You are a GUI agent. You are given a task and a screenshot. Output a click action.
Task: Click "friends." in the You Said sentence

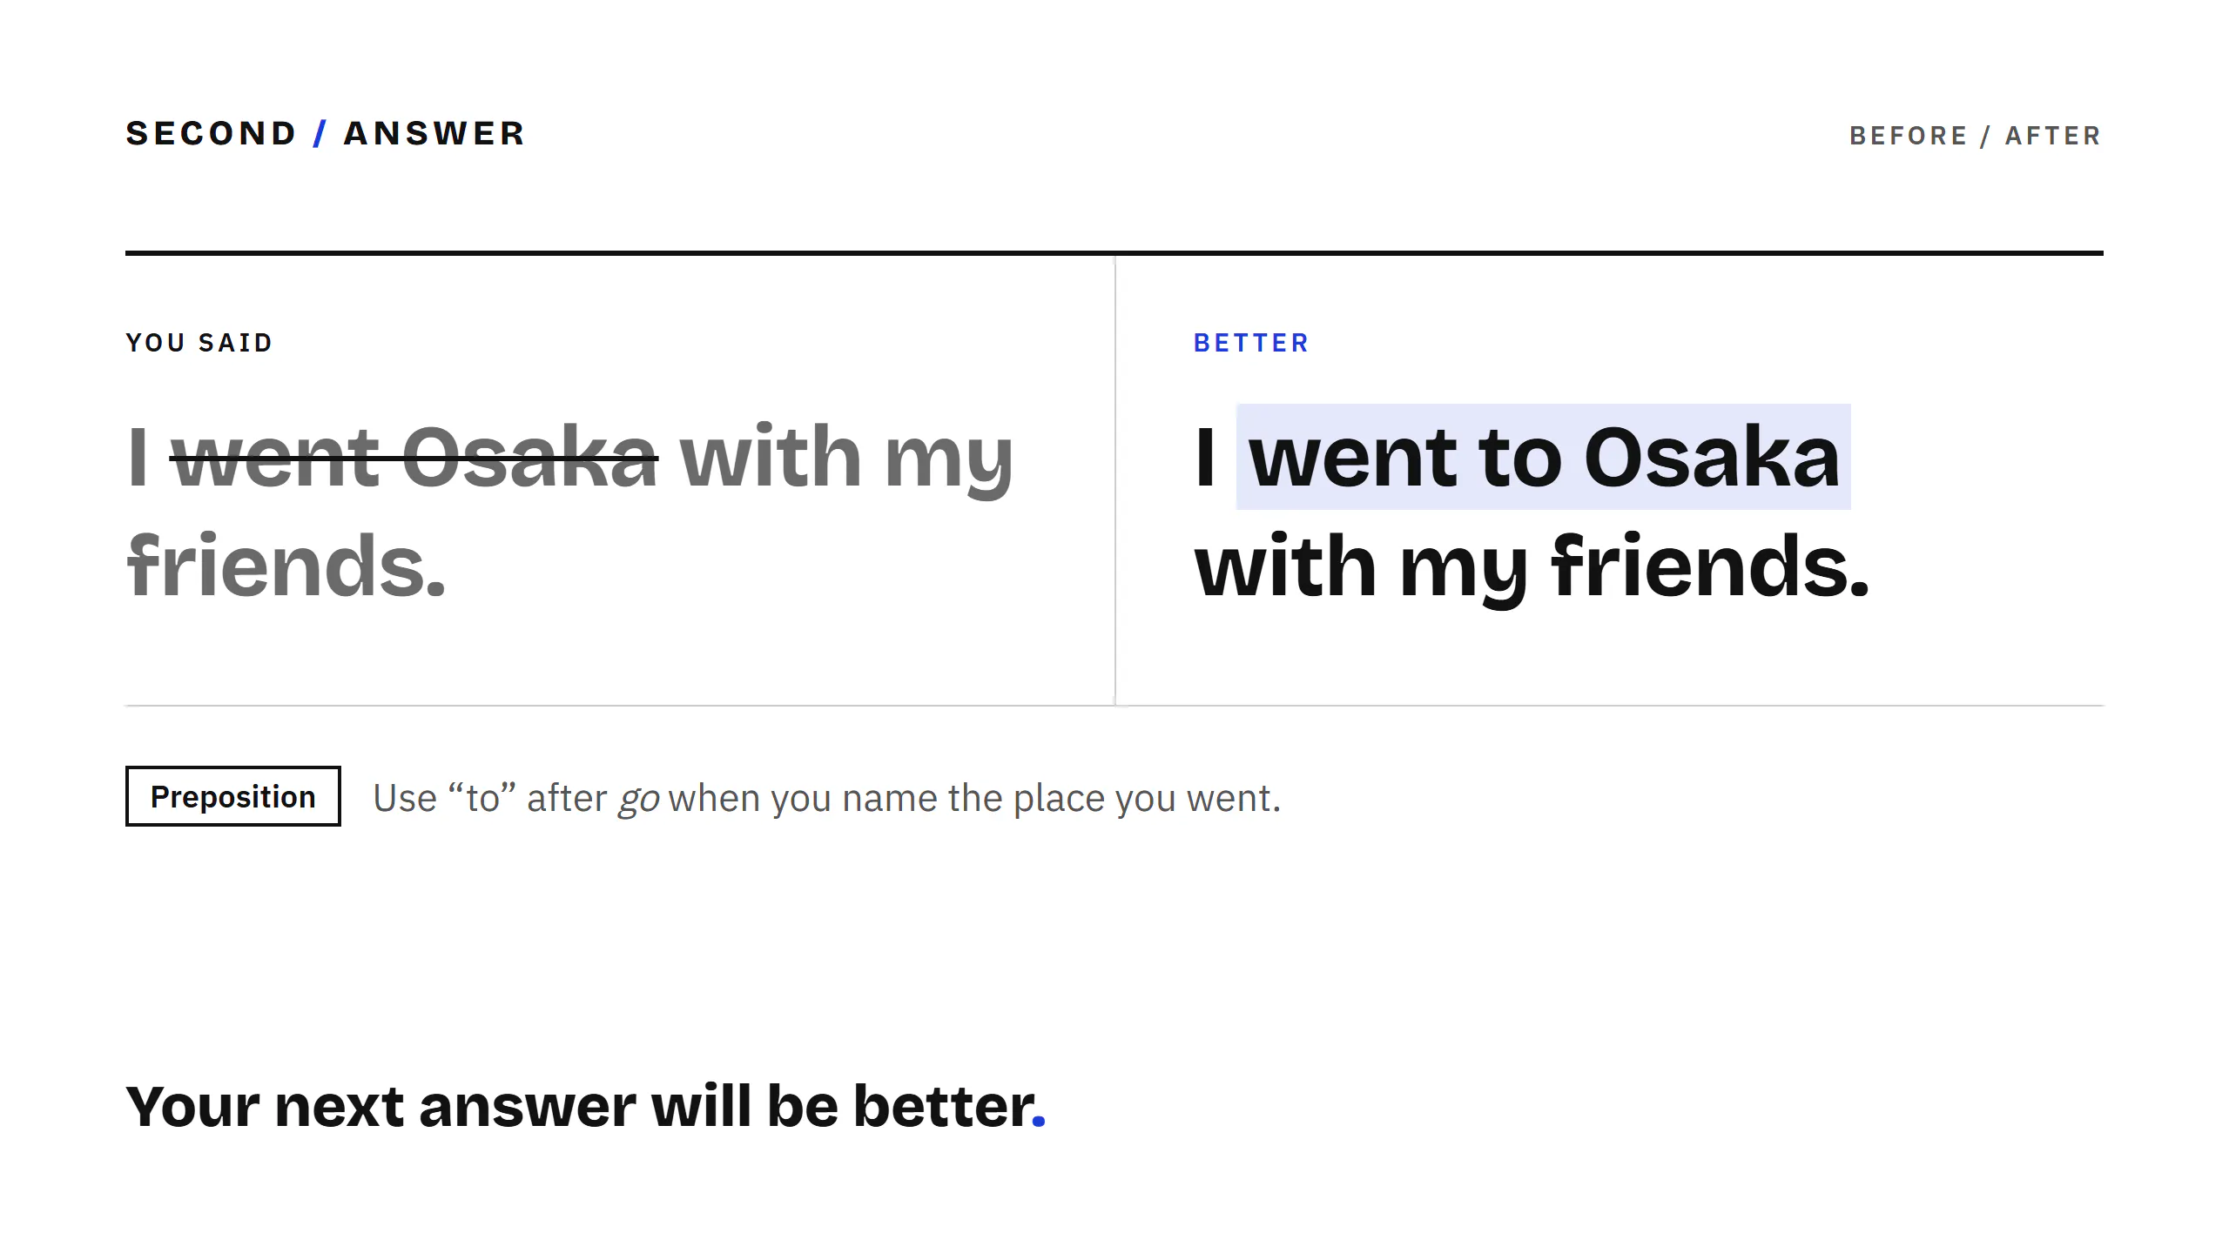(286, 566)
